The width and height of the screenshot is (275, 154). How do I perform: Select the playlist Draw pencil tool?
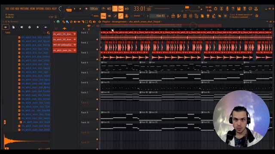(x=64, y=22)
